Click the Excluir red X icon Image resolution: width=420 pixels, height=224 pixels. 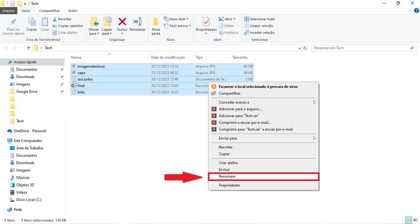point(122,22)
